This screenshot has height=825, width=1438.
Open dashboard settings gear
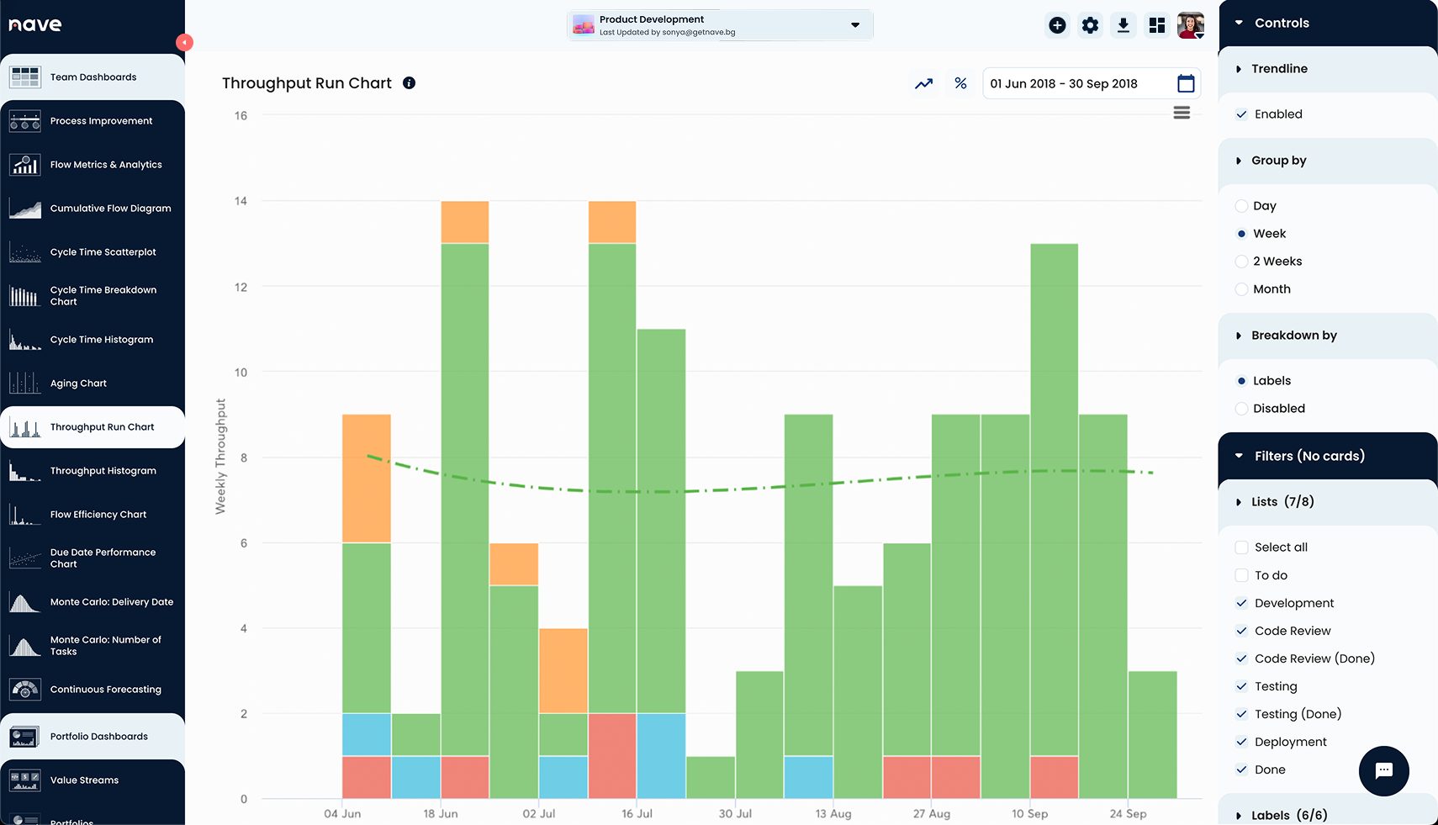tap(1090, 25)
